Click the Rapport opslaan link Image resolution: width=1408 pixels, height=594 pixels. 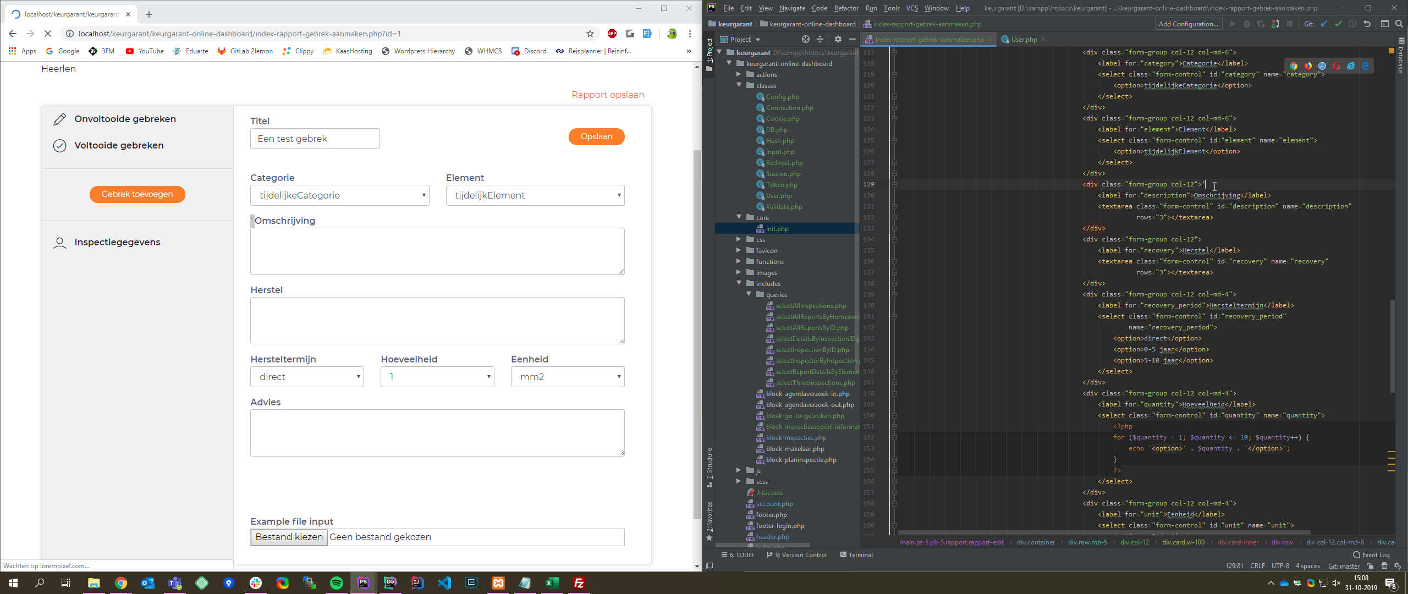(607, 95)
